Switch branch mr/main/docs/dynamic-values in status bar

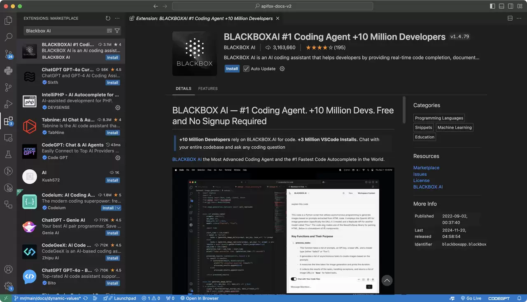pyautogui.click(x=47, y=298)
